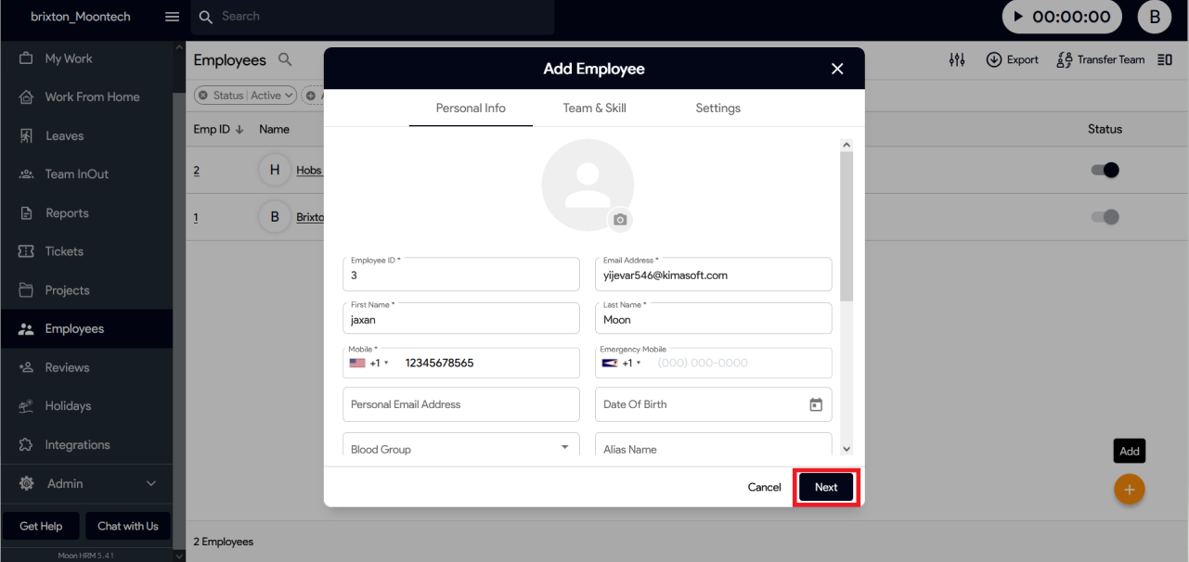Click the orange add employee button
The width and height of the screenshot is (1189, 562).
tap(1129, 490)
